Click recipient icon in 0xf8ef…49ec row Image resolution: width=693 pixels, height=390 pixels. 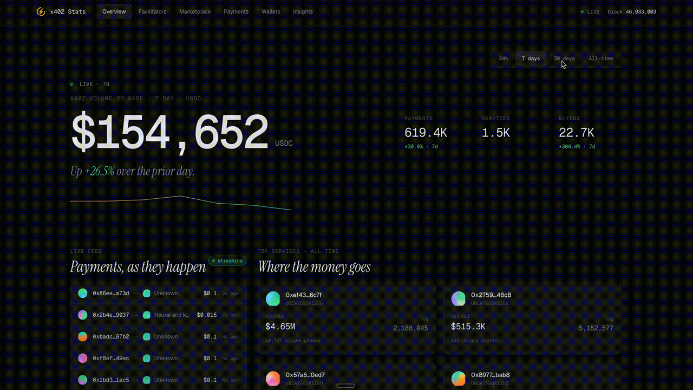pyautogui.click(x=146, y=358)
